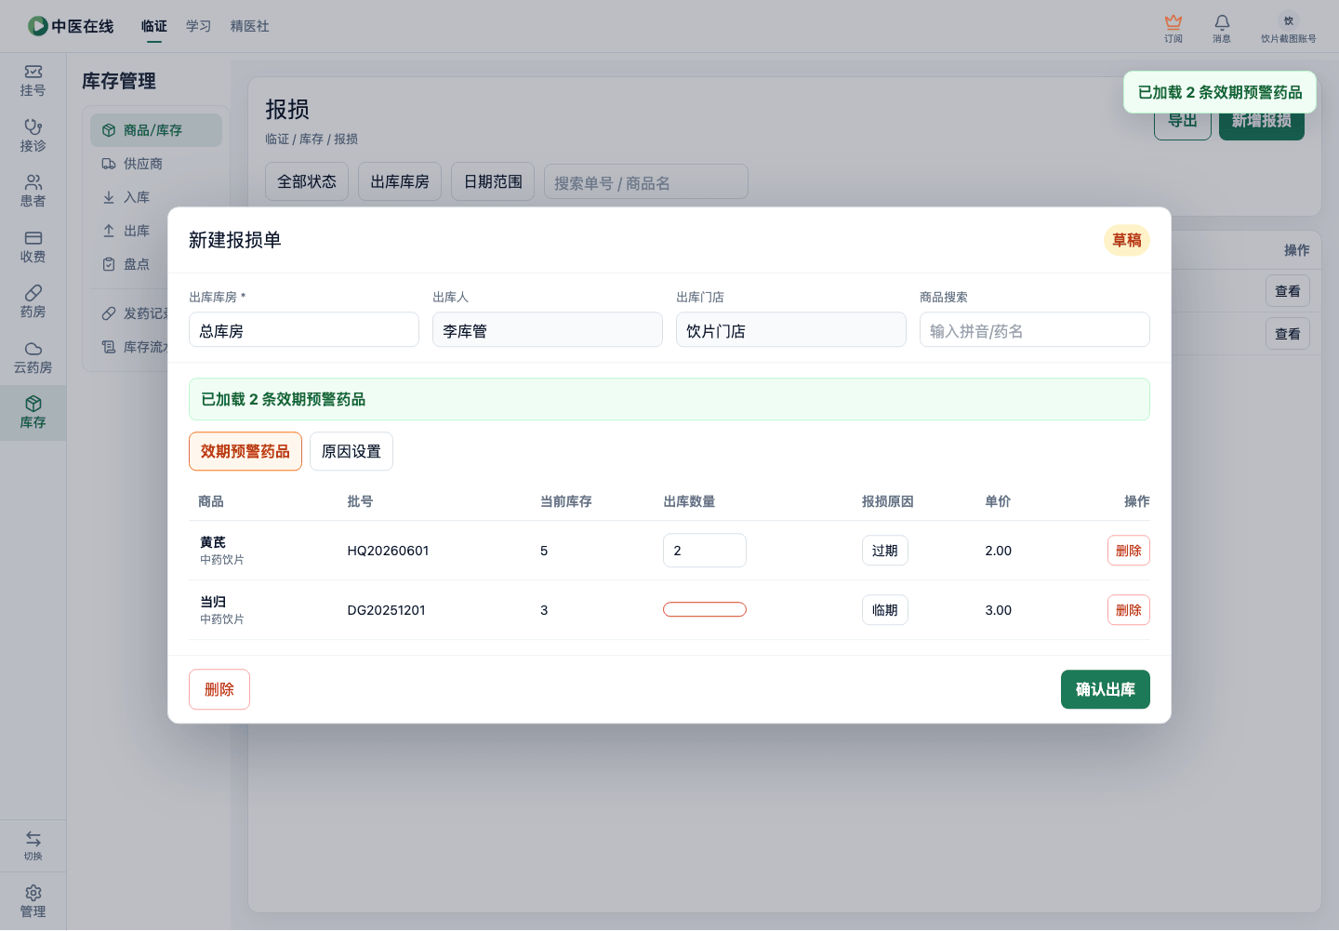Click the second 查看 button in list
1339x931 pixels.
[x=1288, y=334]
